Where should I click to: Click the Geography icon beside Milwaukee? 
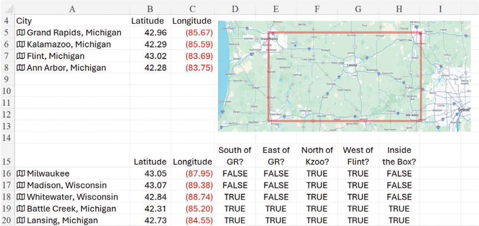(x=20, y=174)
